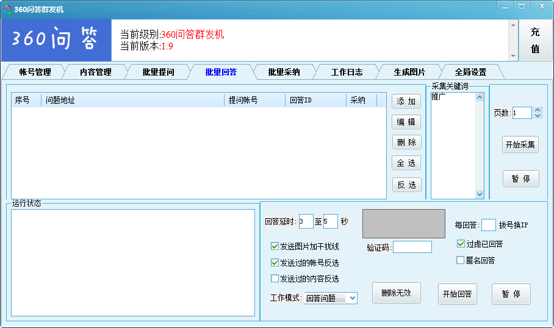Click the 回答ID column header
554x328 pixels.
coord(315,100)
